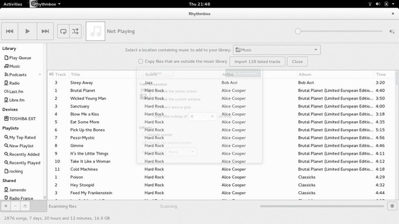Screen dimensions: 399x224
Task: Expand the Podcasts sidebar arrow
Action: 40,75
